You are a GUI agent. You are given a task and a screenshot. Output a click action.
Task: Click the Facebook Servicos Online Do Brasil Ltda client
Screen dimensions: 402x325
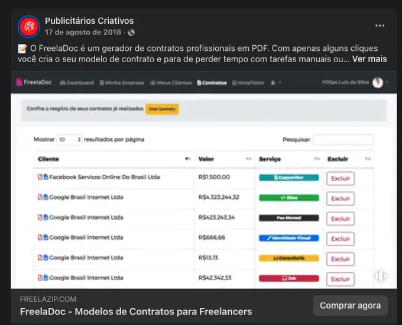point(105,177)
